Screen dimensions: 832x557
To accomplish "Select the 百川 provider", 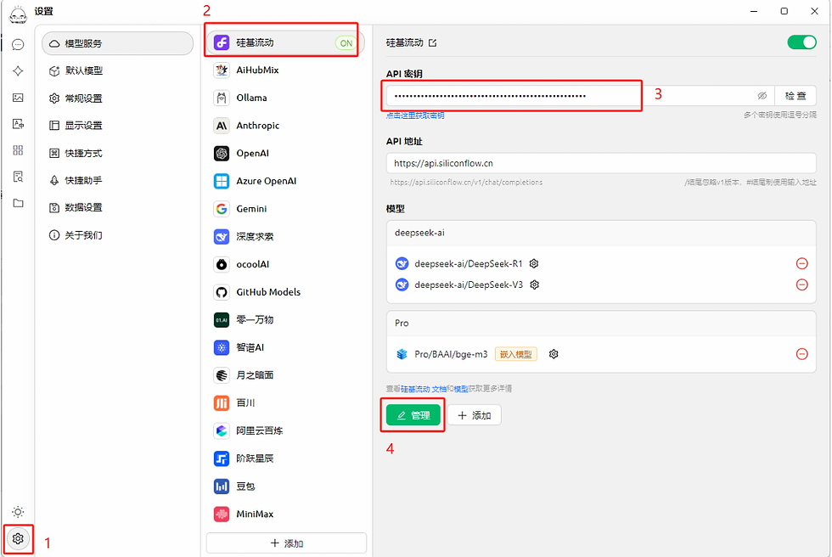I will coord(286,403).
